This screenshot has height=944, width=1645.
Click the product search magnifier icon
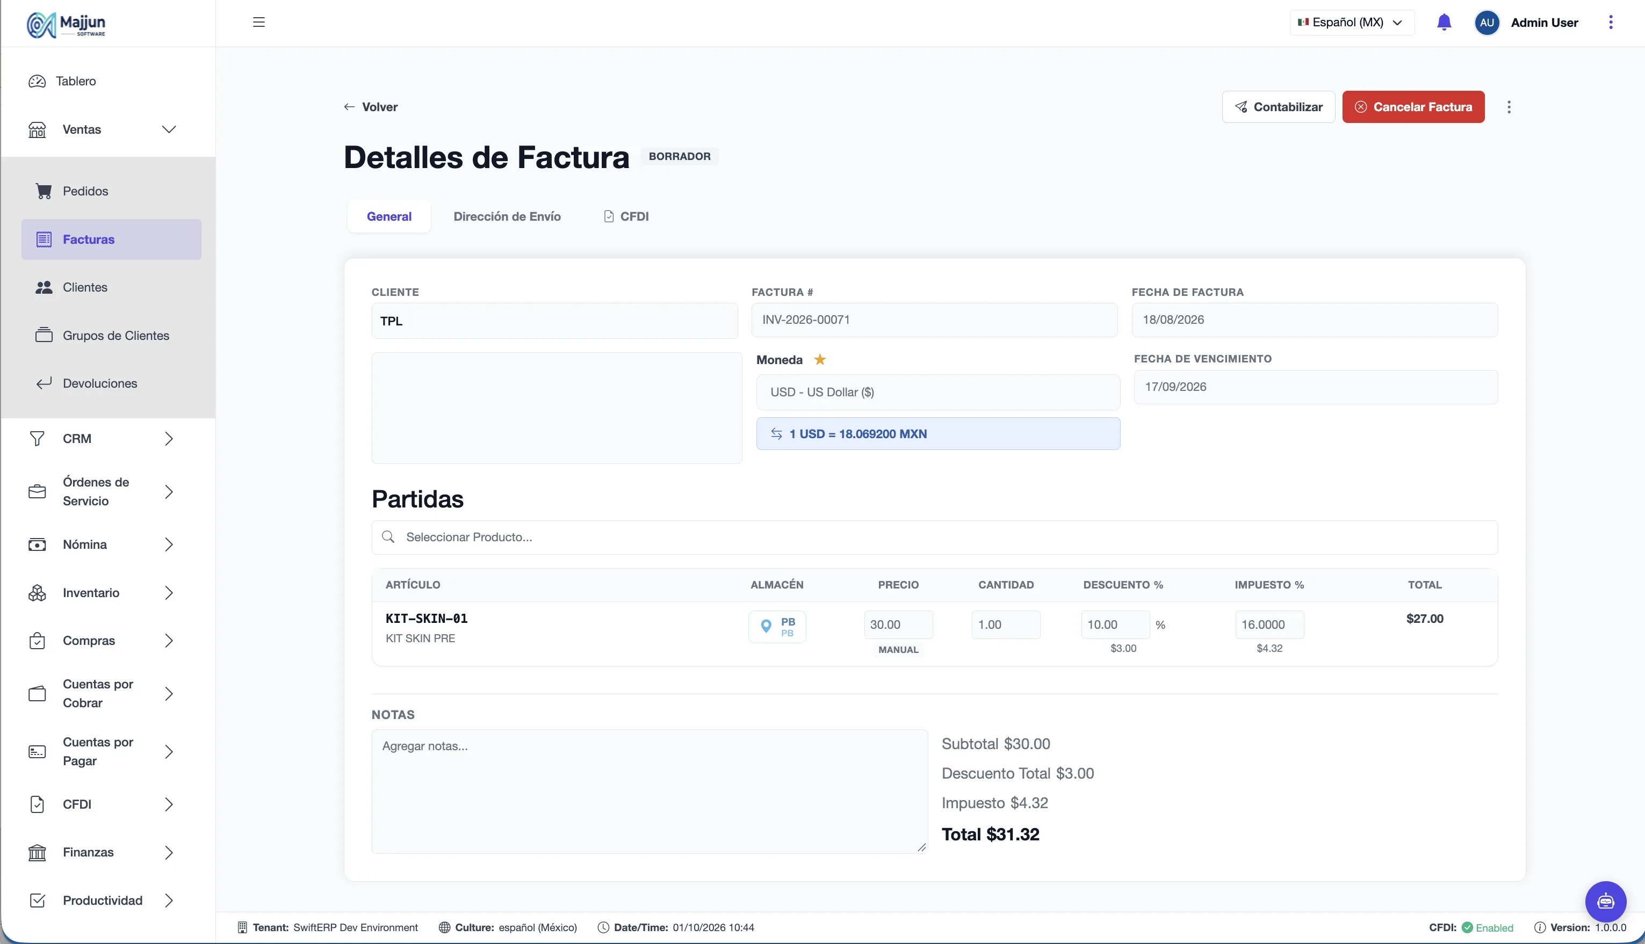point(388,537)
